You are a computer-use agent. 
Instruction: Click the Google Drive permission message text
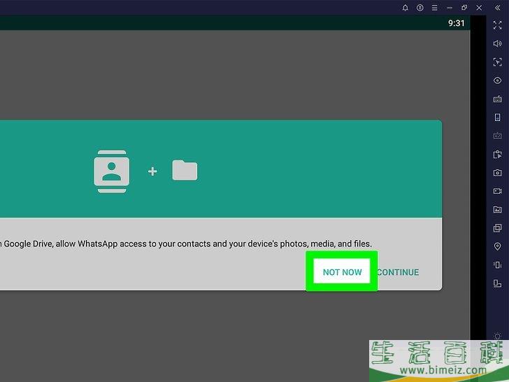click(186, 243)
